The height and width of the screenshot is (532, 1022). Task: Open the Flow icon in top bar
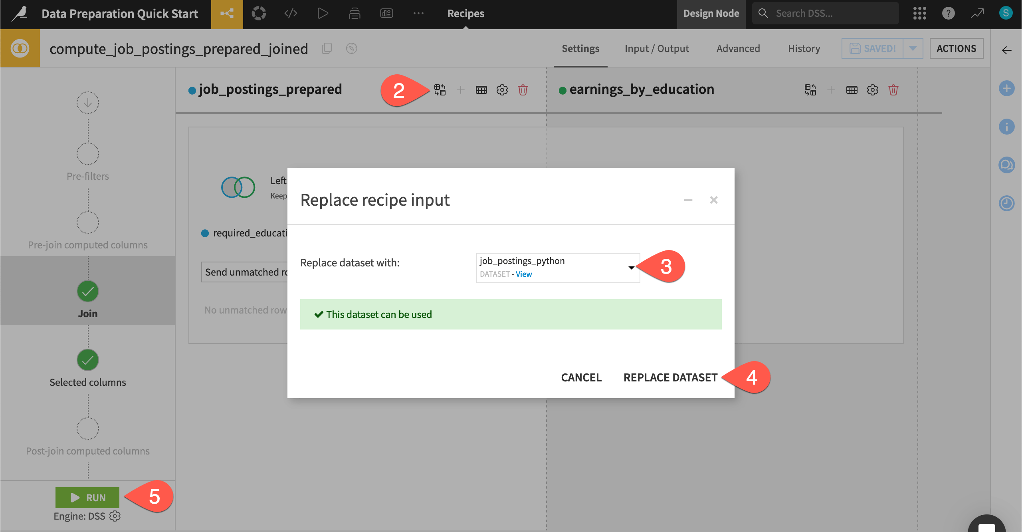(227, 14)
